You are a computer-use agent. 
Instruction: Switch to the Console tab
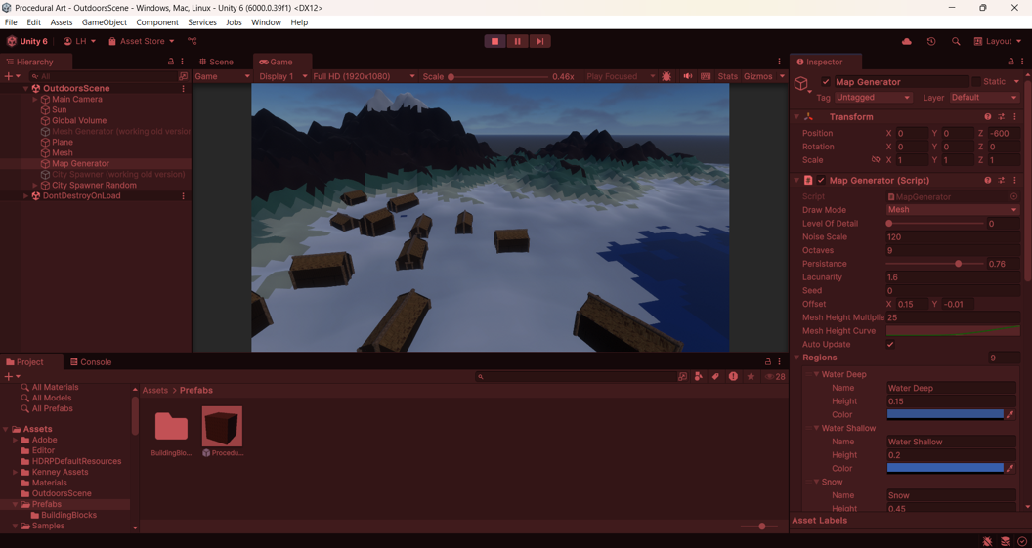[91, 362]
